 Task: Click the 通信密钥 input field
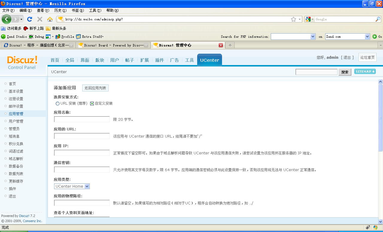point(82,170)
